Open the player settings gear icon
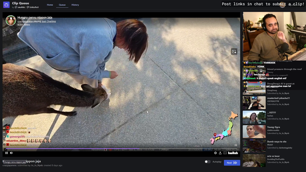 216,153
